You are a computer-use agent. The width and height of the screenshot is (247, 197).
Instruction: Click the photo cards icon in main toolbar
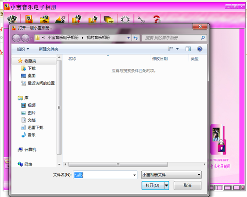pos(12,19)
